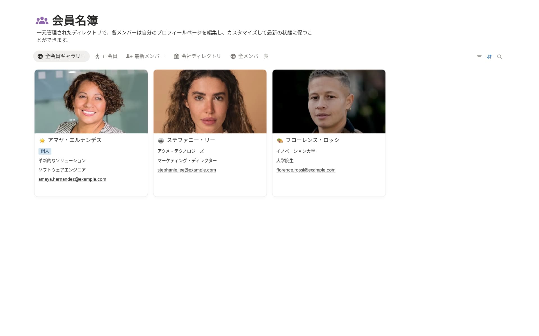Click the filter icon in the toolbar

(x=479, y=57)
